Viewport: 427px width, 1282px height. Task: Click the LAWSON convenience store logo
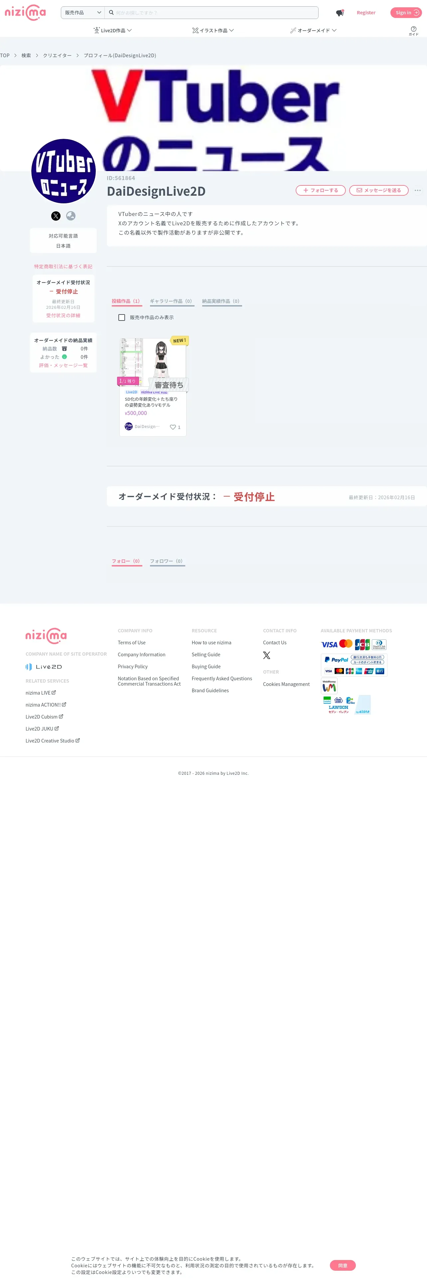(339, 707)
